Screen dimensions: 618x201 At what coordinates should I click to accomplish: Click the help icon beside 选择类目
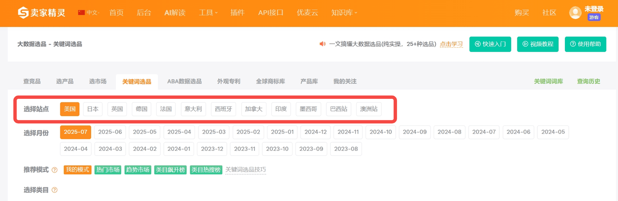point(55,190)
